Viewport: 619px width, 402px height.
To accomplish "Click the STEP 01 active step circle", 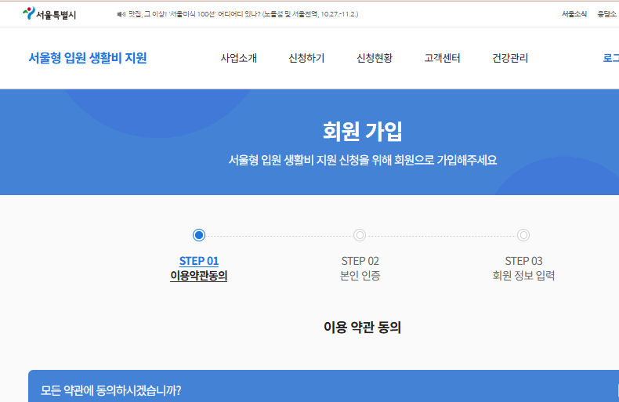I will click(199, 235).
